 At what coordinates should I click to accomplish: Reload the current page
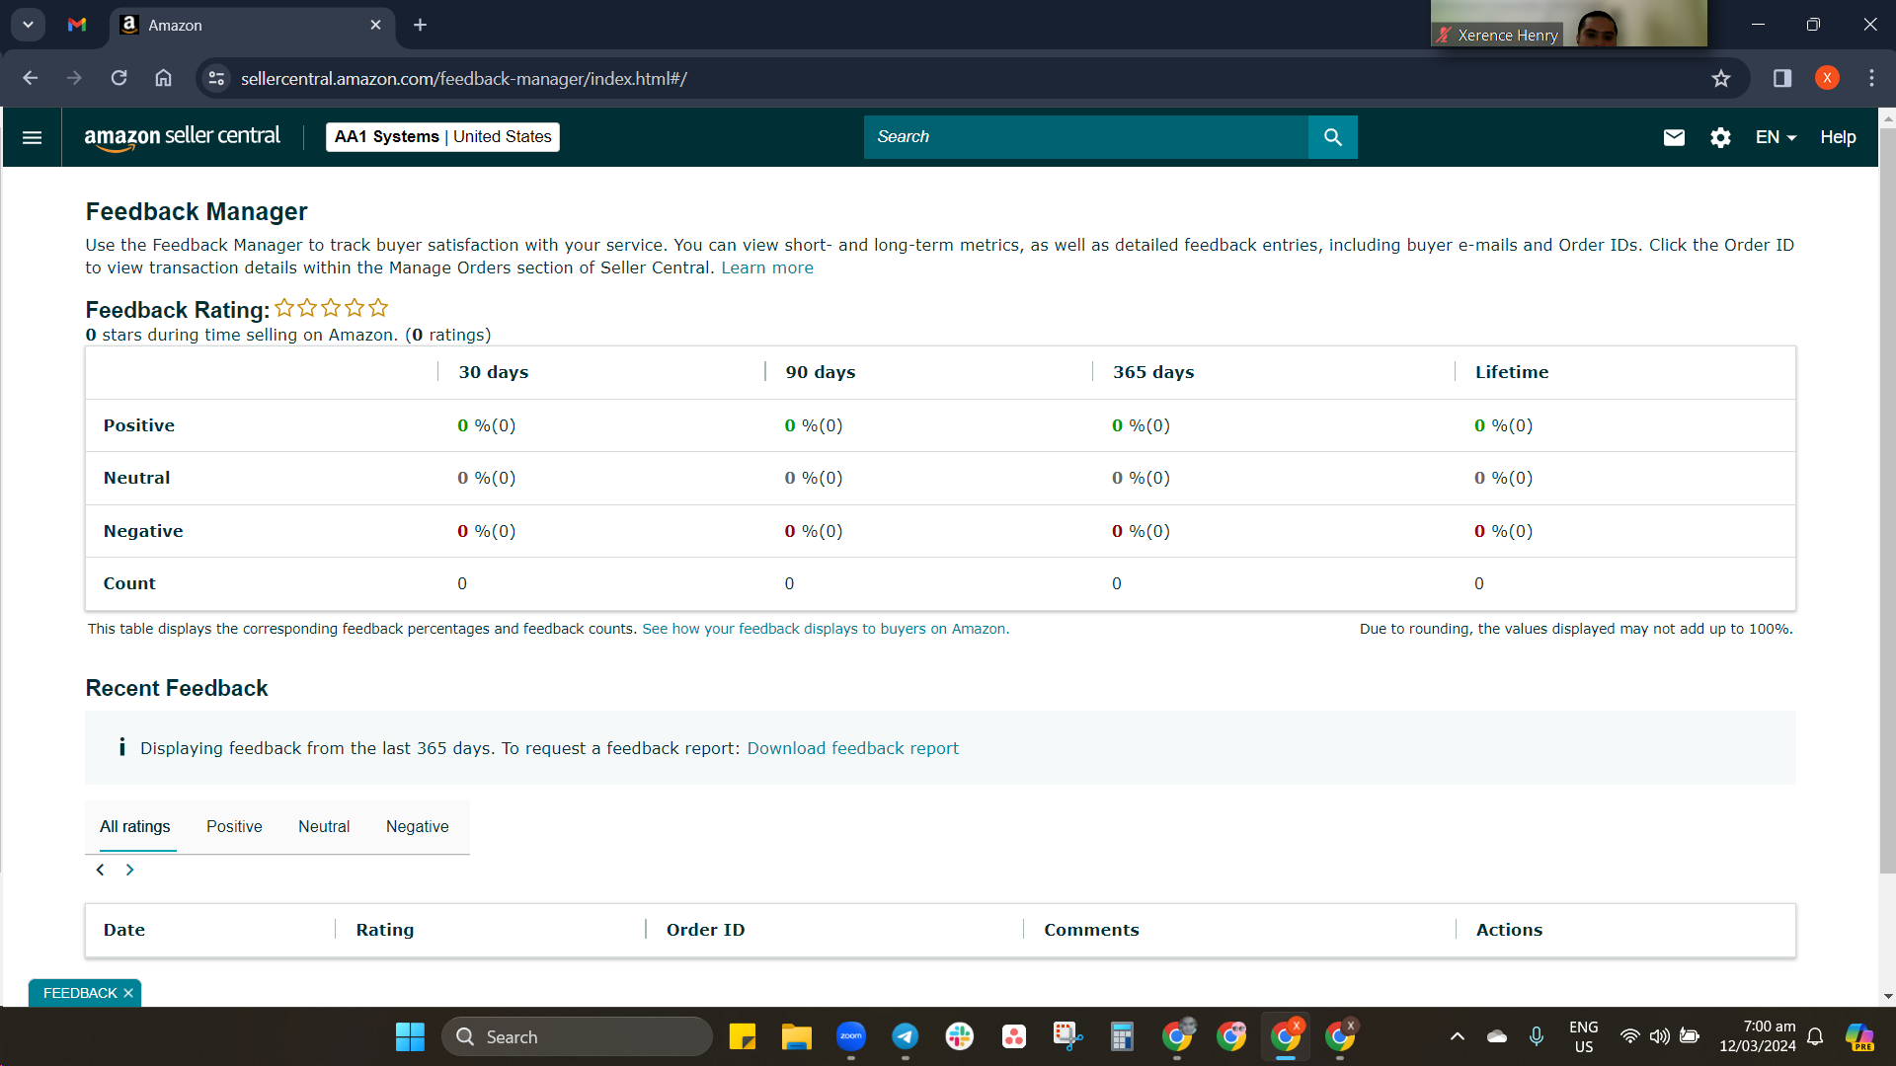(118, 78)
